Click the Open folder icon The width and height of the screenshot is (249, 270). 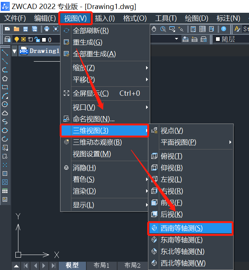(x=17, y=29)
